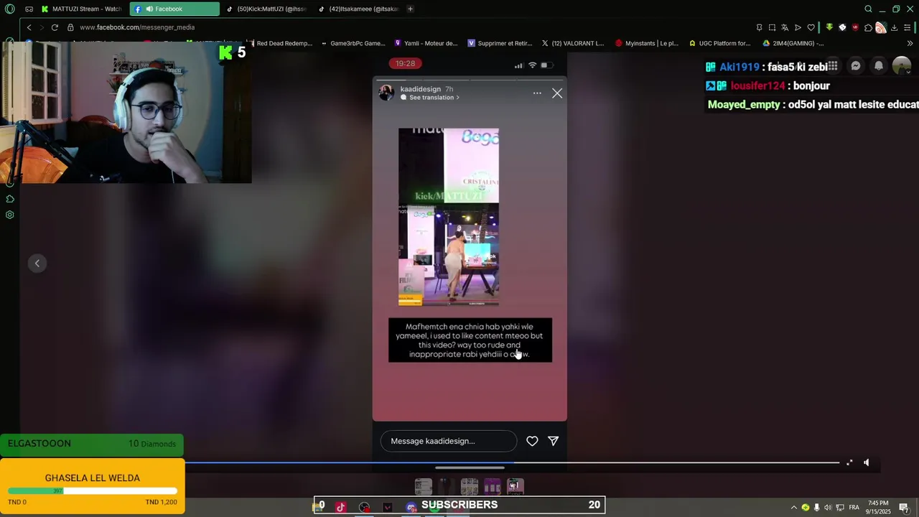Viewport: 919px width, 517px height.
Task: Open browser search tabs magnifier icon
Action: point(868,9)
